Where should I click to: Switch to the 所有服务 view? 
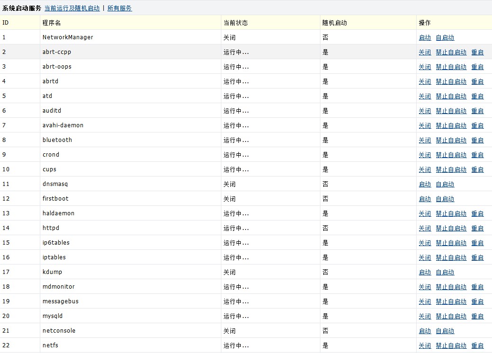119,8
